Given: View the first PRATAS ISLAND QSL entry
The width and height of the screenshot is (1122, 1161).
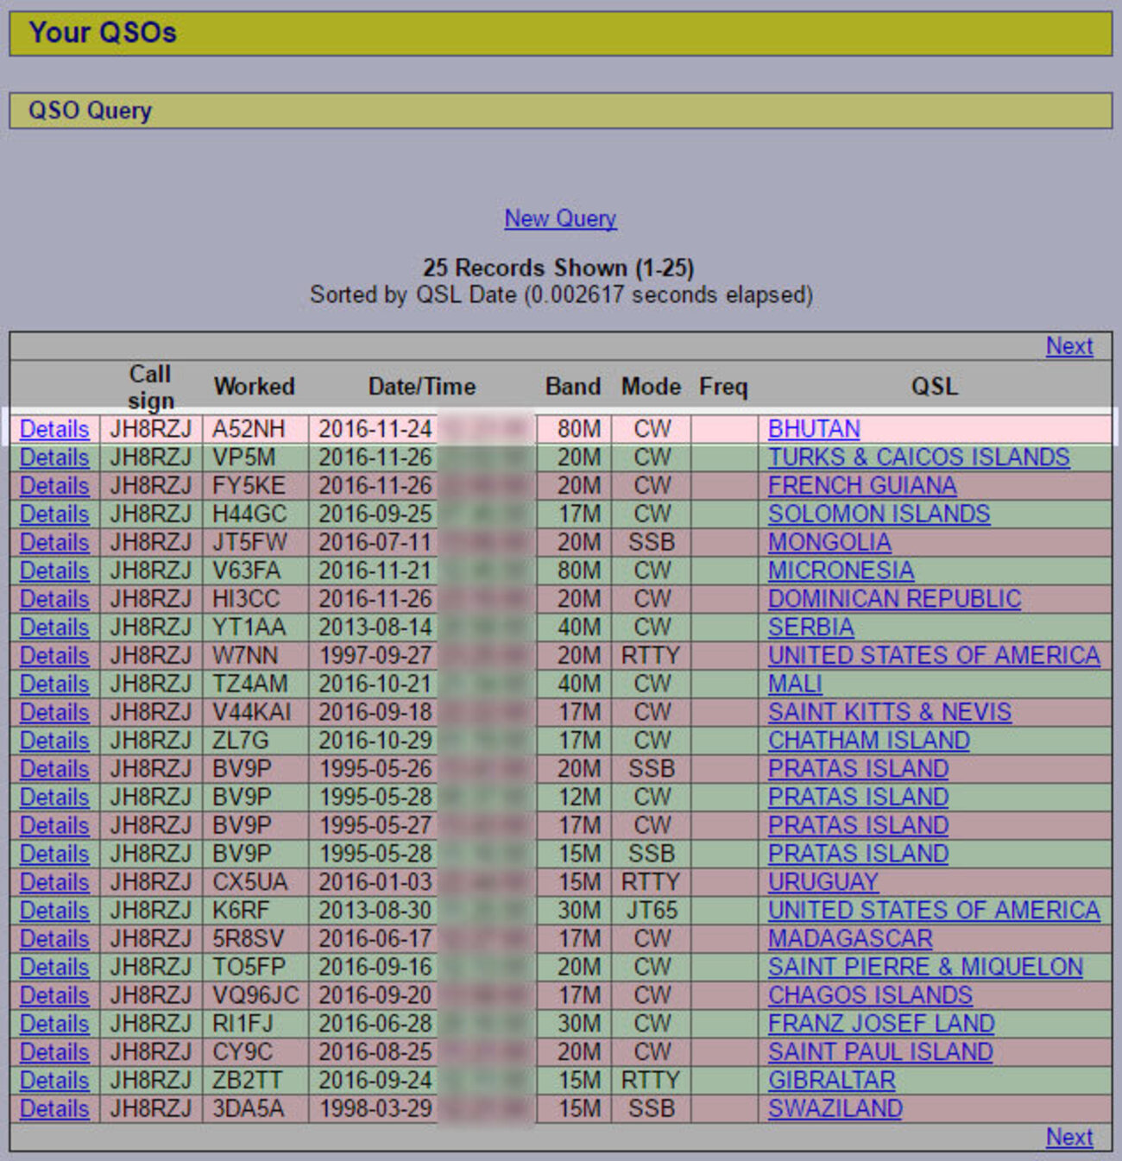Looking at the screenshot, I should (857, 769).
